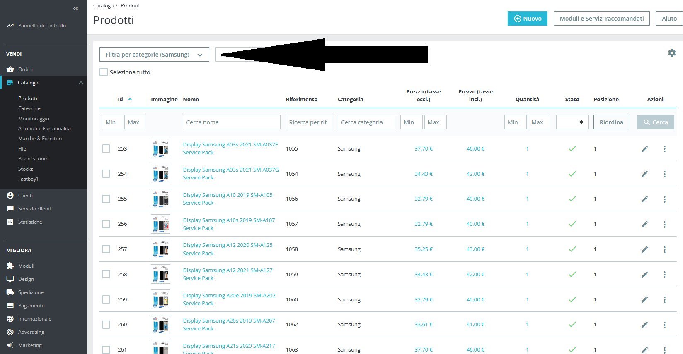The height and width of the screenshot is (354, 683).
Task: Focus the Cerca nome input field
Action: (232, 122)
